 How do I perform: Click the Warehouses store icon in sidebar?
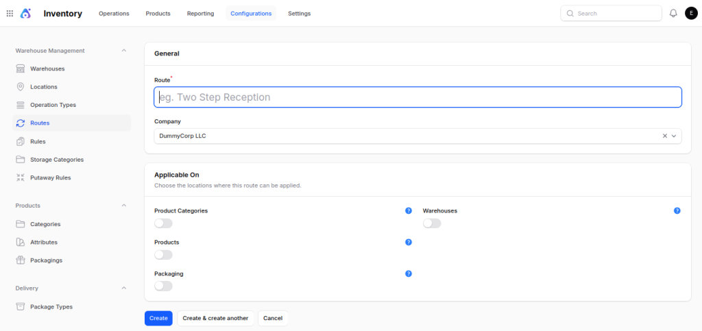(x=20, y=69)
